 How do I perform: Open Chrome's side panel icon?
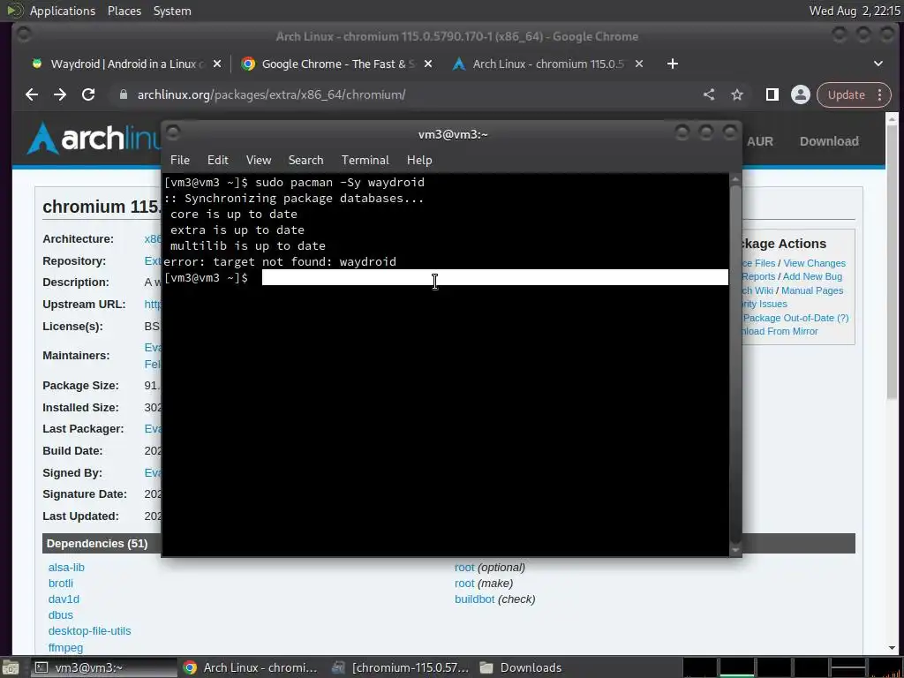(x=772, y=94)
